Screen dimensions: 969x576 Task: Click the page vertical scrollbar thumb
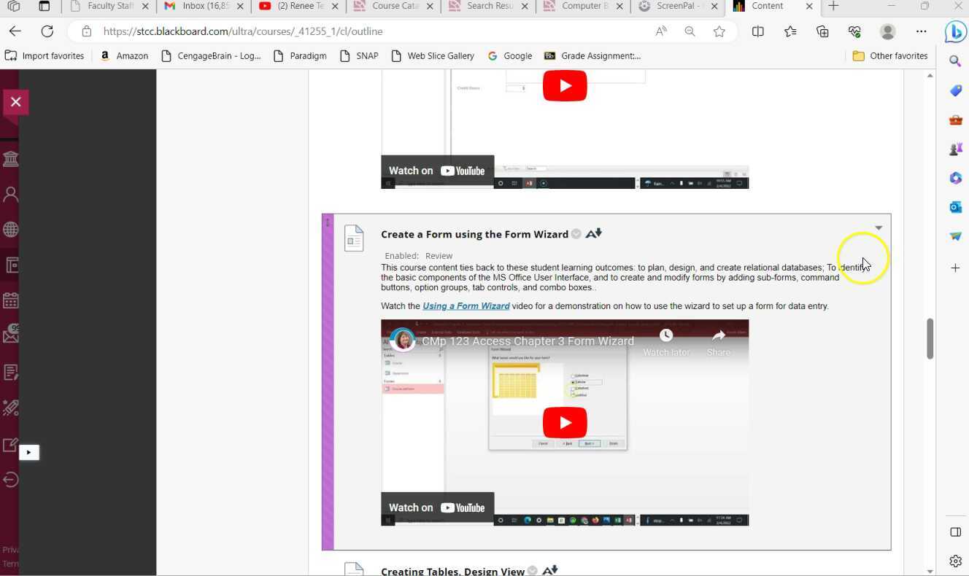(930, 338)
